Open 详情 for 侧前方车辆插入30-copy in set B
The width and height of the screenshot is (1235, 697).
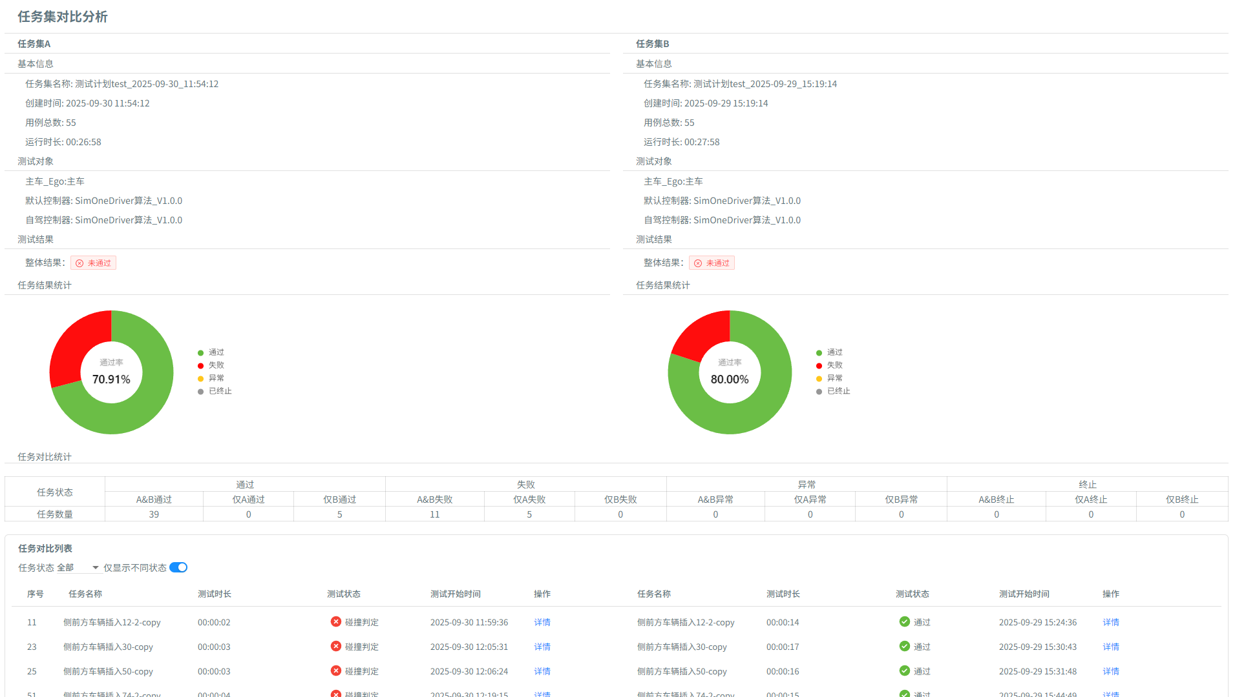click(1110, 647)
